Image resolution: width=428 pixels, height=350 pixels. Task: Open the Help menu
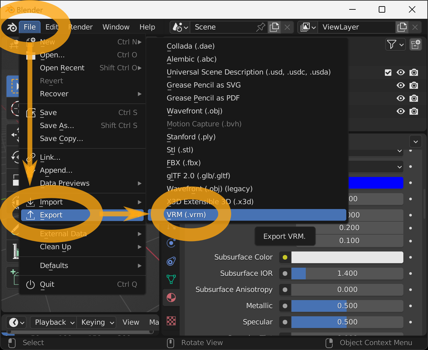[x=147, y=27]
